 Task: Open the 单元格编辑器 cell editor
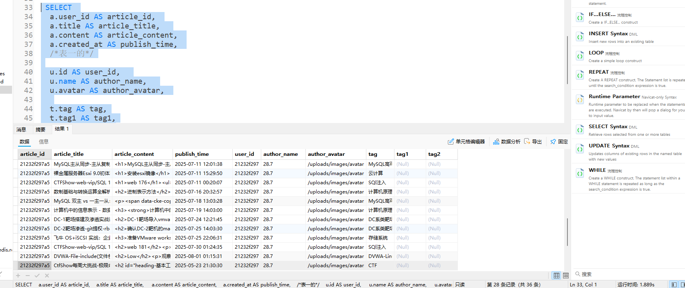(466, 142)
